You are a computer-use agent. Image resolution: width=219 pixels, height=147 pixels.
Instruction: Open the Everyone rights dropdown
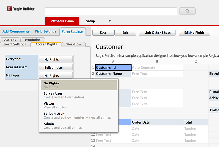(x=56, y=59)
